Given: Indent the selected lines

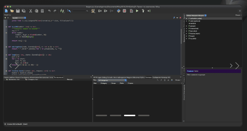Looking at the screenshot, I should (100, 11).
